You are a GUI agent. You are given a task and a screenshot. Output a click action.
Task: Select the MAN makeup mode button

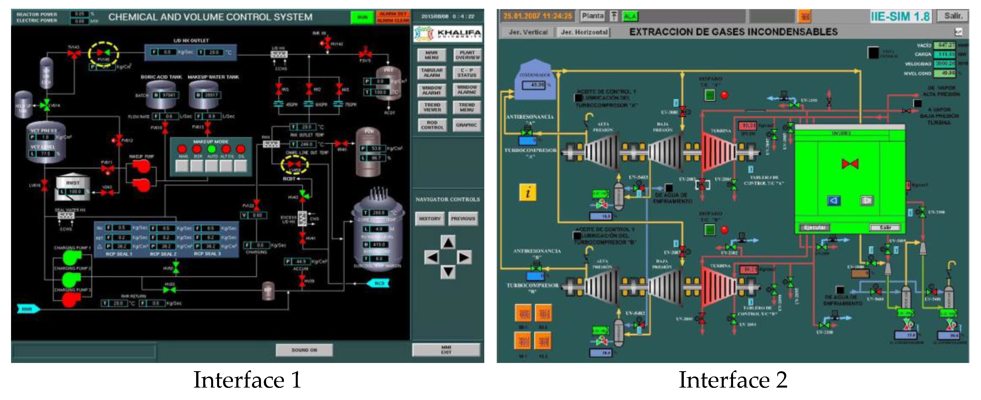182,166
